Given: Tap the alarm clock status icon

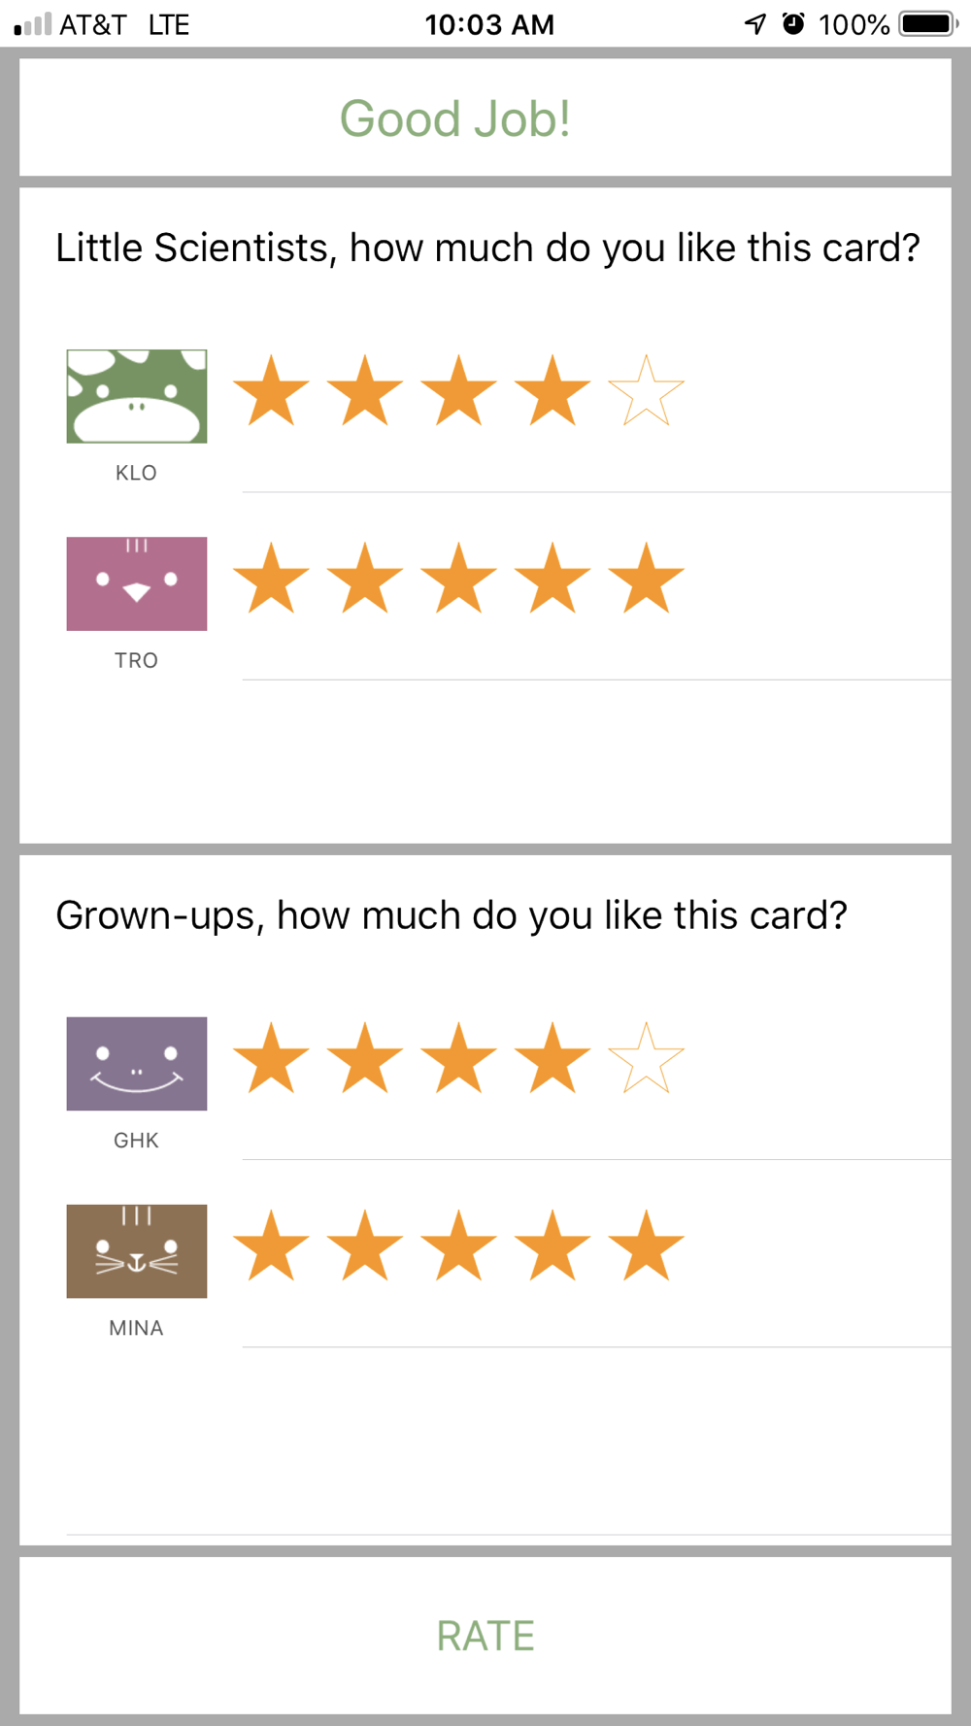Looking at the screenshot, I should (x=793, y=23).
